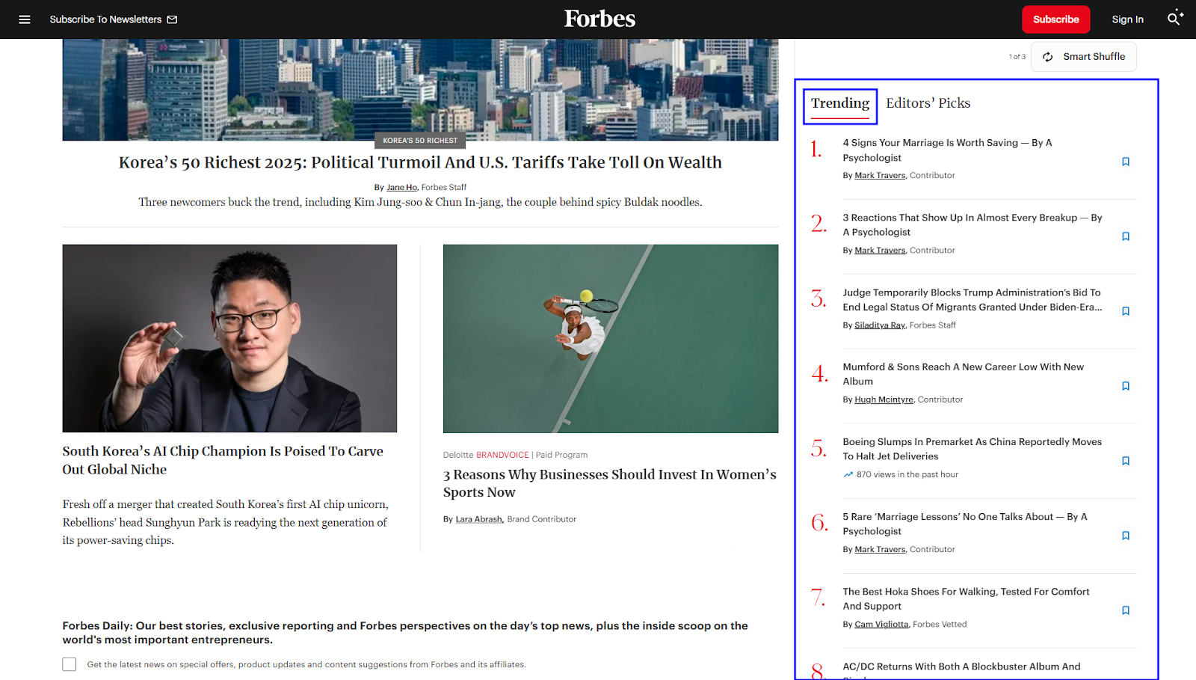This screenshot has height=680, width=1196.
Task: Bookmark 'Judge Temporarily Blocks Trump' article
Action: (1126, 311)
